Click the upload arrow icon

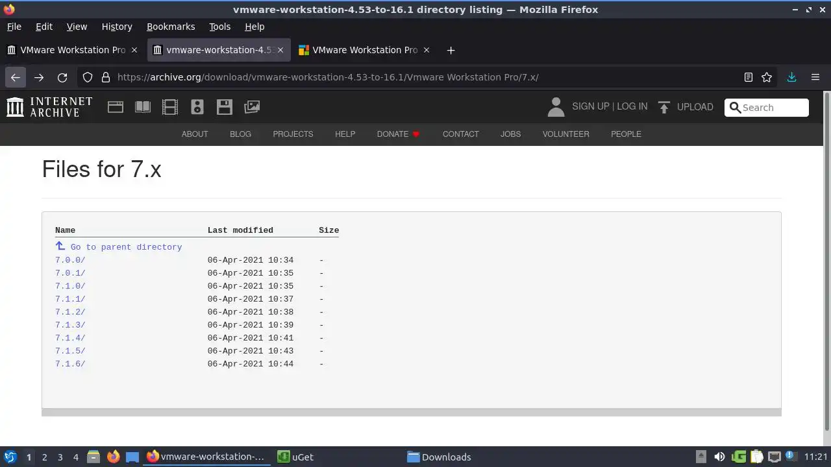tap(664, 107)
